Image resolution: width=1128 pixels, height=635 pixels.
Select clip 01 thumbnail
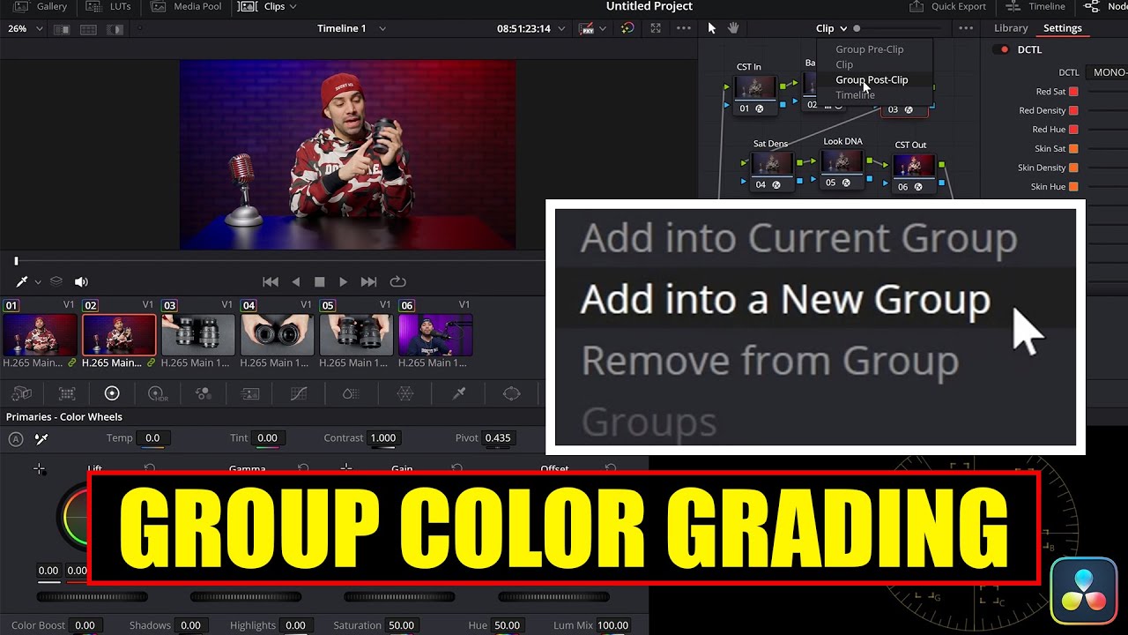click(x=40, y=335)
